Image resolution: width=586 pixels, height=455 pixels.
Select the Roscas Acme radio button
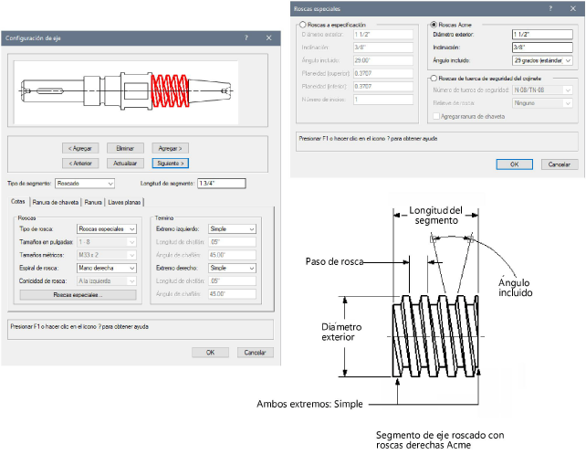coord(433,25)
